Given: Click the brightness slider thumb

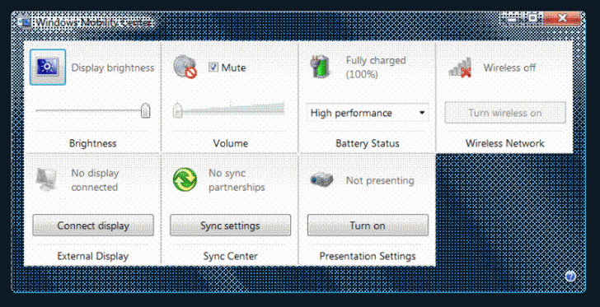Looking at the screenshot, I should (145, 110).
